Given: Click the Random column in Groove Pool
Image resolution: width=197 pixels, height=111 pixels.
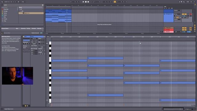Looking at the screenshot, I should 34,28.
